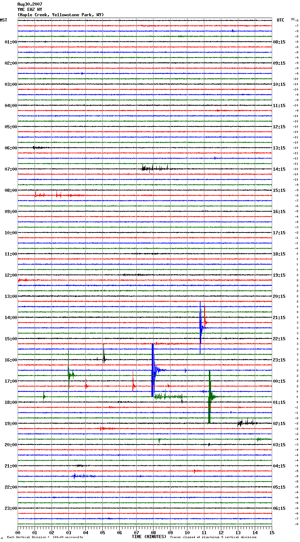Select the 22:00 MST time label
This screenshot has height=542, width=300.
click(11, 487)
